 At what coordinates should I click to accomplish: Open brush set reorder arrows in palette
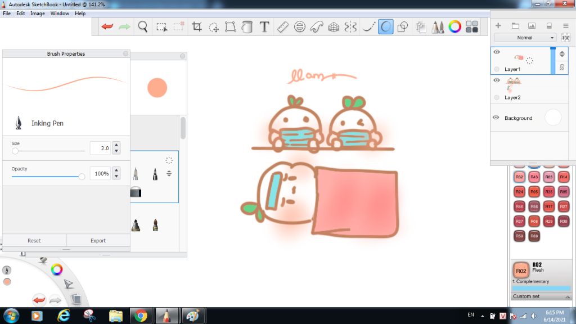click(169, 173)
